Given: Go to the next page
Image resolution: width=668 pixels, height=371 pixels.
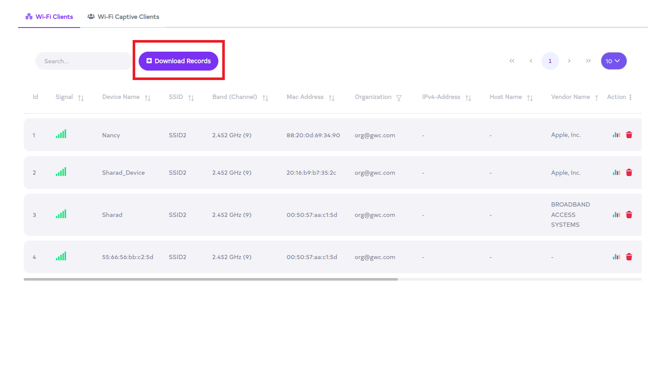Looking at the screenshot, I should point(569,61).
